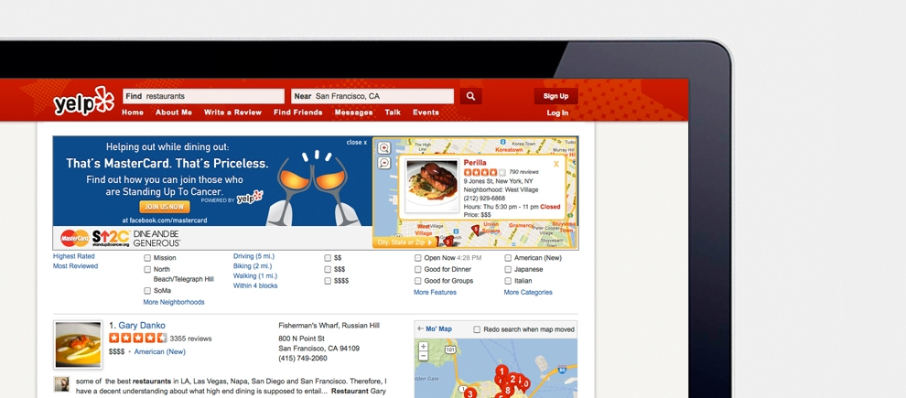Screen dimensions: 906x398
Task: Close the Perilla info popup
Action: coord(556,164)
